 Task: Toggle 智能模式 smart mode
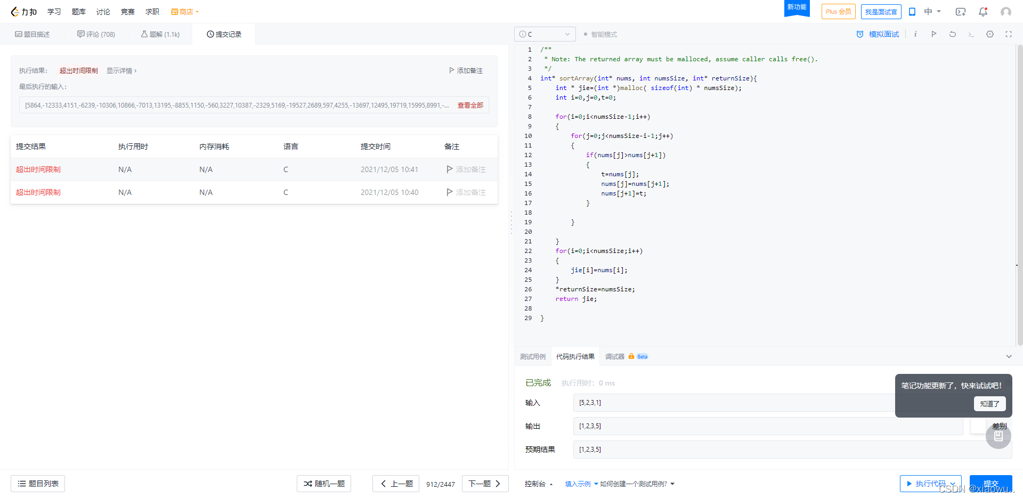(600, 34)
